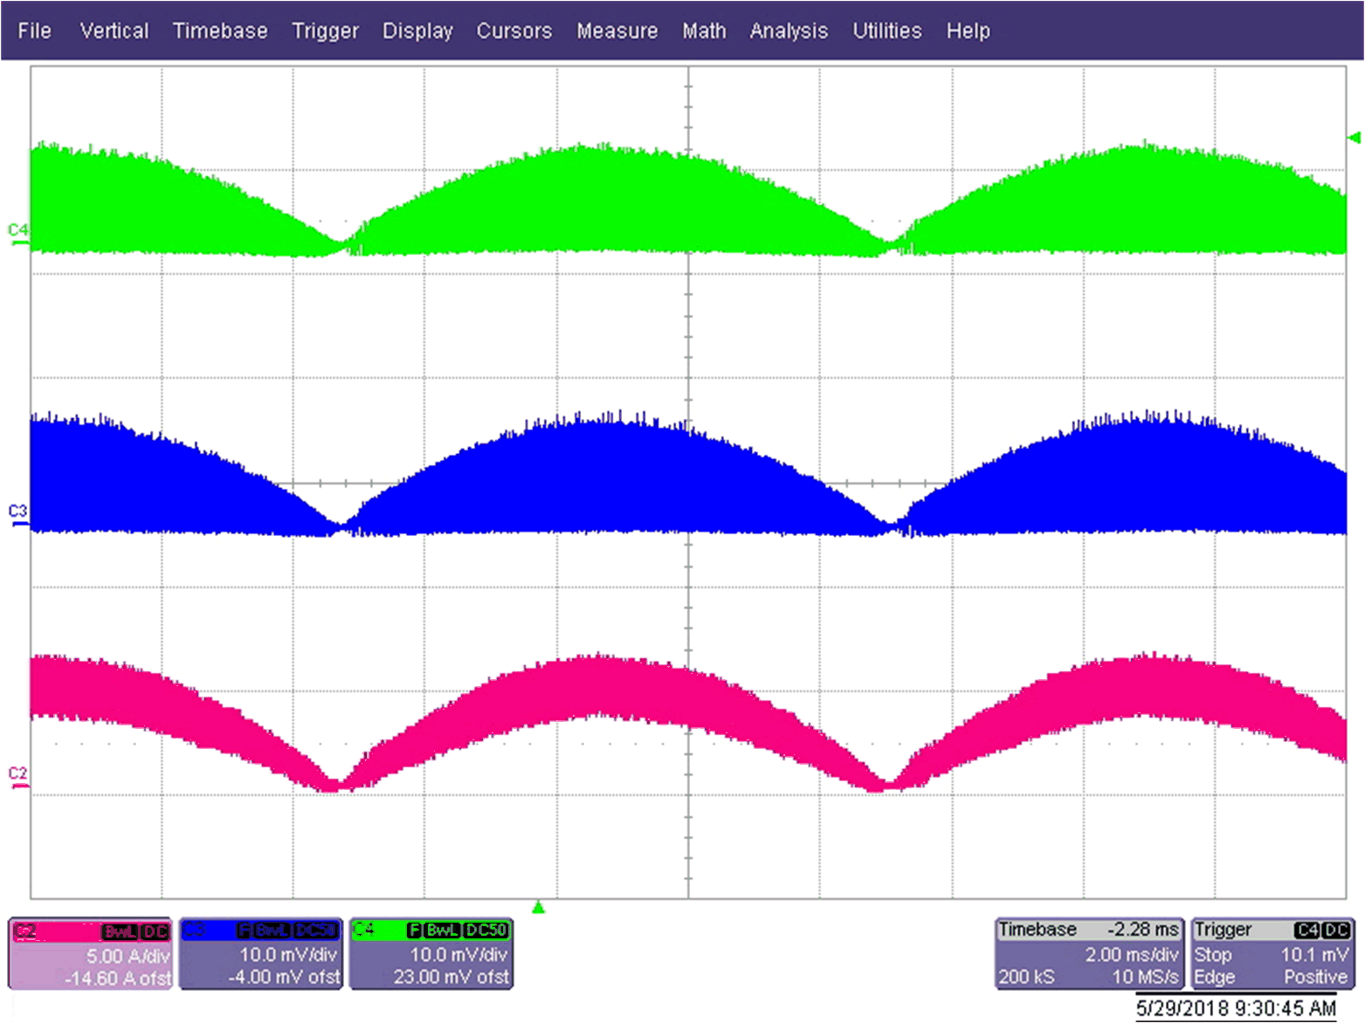Click the DC50 coupling indicator on C3

[x=317, y=931]
